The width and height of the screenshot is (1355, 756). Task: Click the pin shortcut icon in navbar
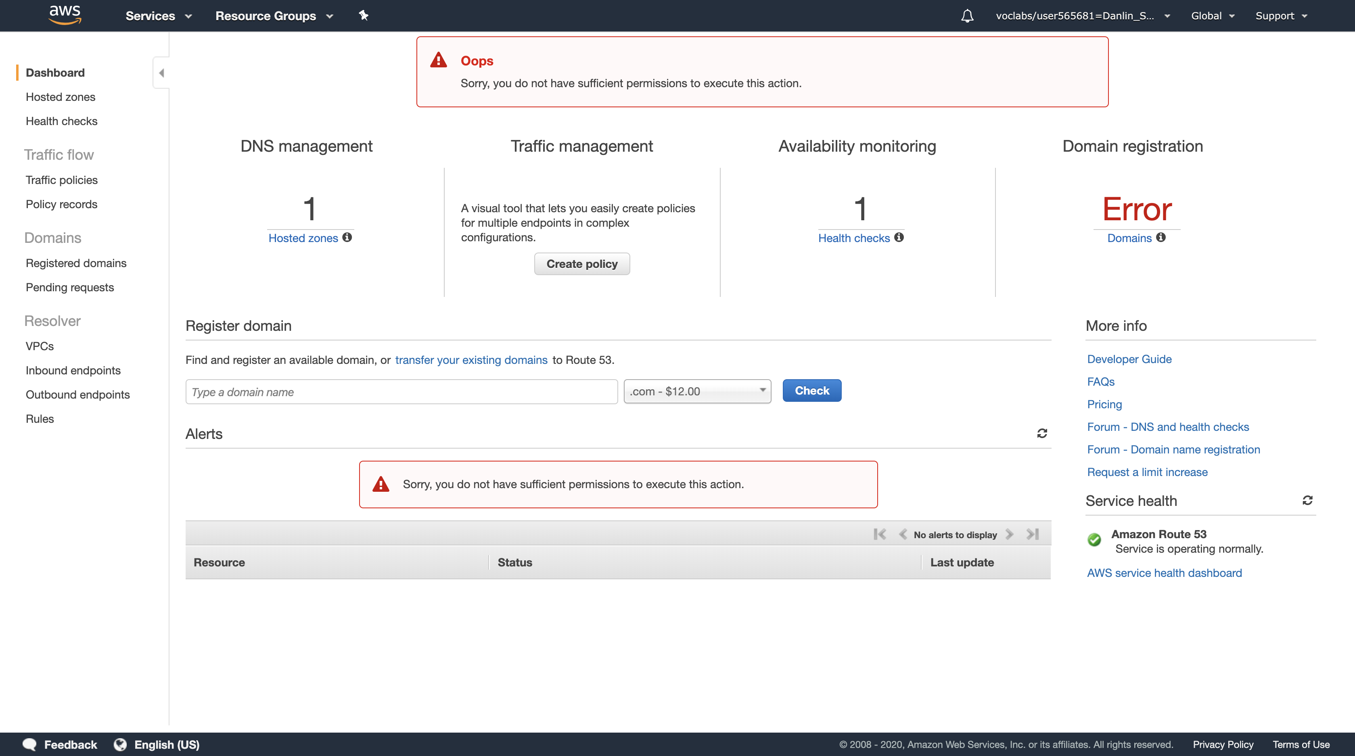[364, 15]
